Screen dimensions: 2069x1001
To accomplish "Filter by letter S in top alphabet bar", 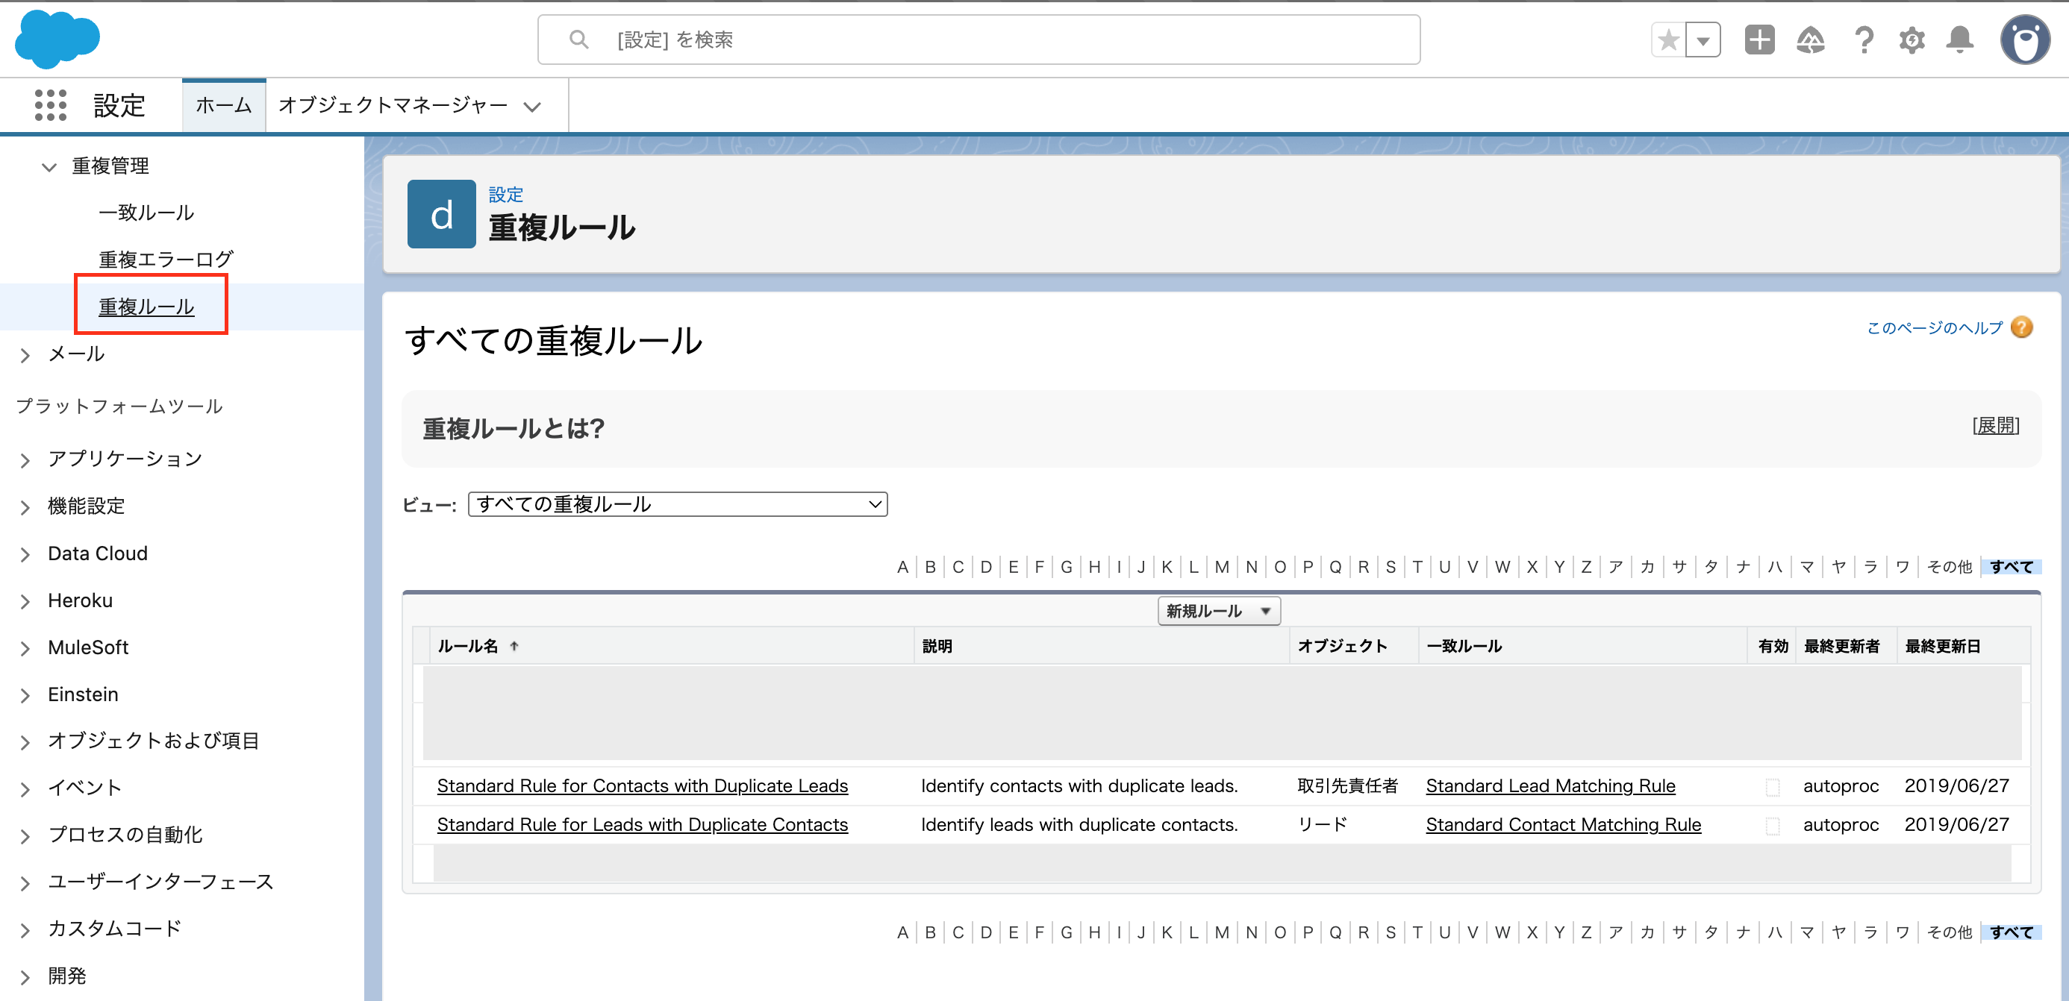I will point(1391,567).
